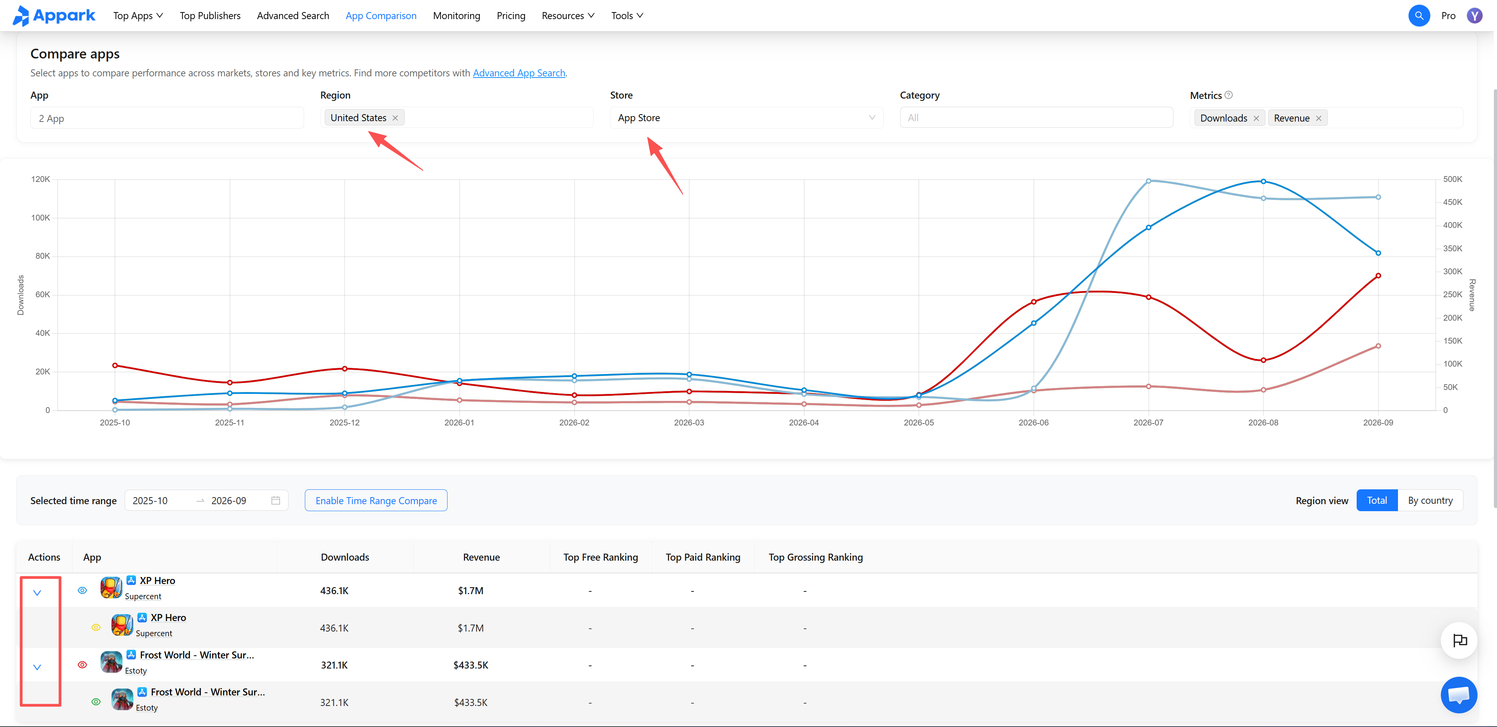
Task: Select the App Comparison nav item
Action: 380,16
